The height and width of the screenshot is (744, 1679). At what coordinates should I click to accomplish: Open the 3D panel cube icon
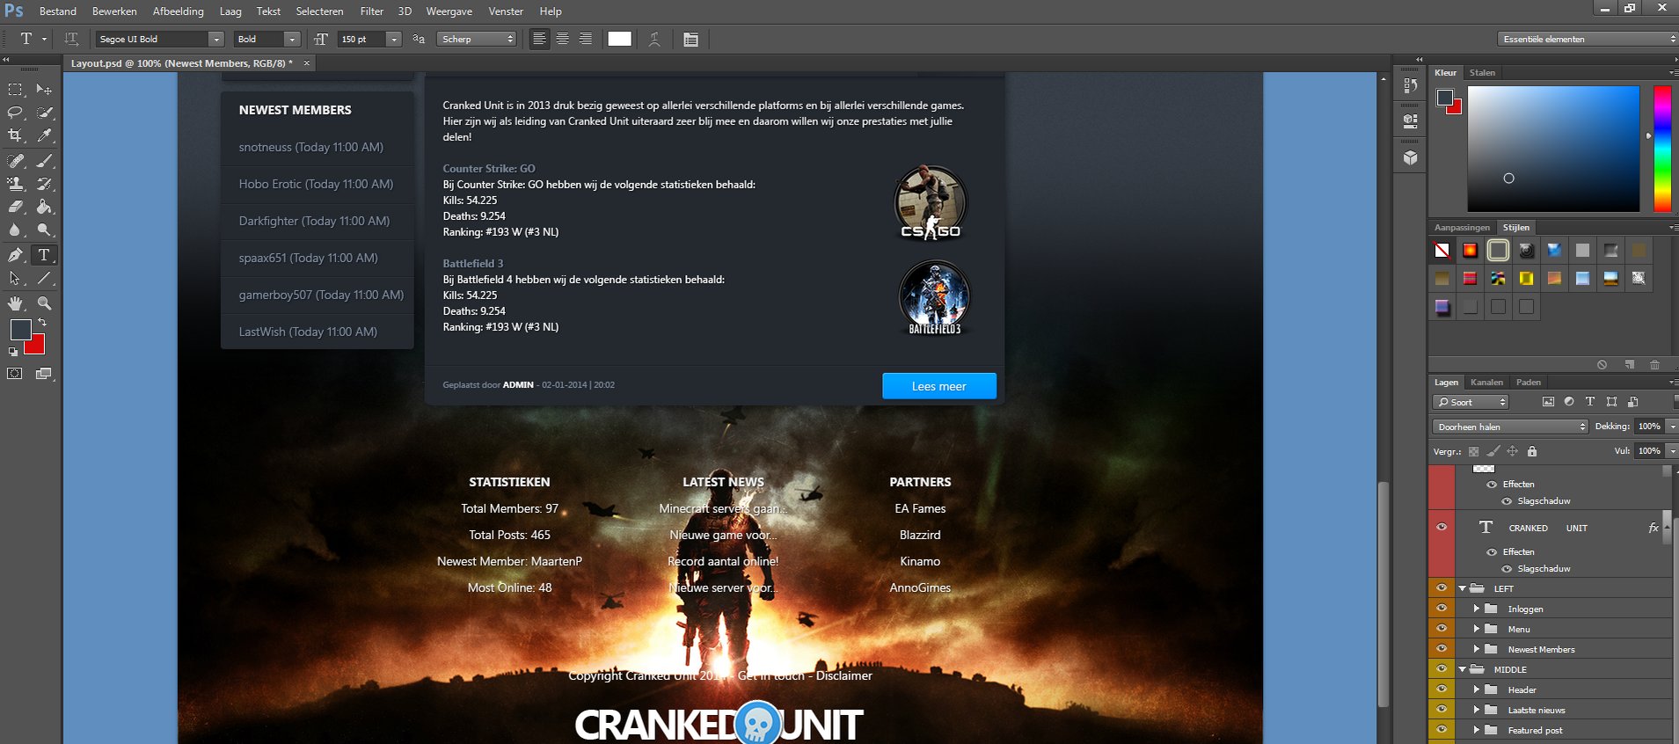pyautogui.click(x=1410, y=157)
